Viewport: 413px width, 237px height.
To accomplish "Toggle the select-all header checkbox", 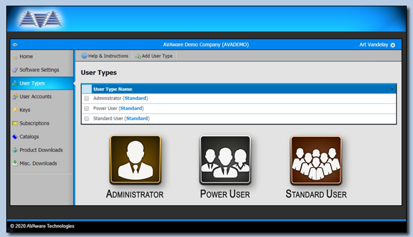I will [86, 89].
